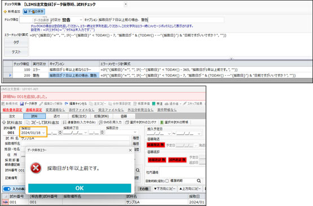The height and width of the screenshot is (206, 313).
Task: Click 選択中試料のコンテナ icon
Action: pos(127,122)
